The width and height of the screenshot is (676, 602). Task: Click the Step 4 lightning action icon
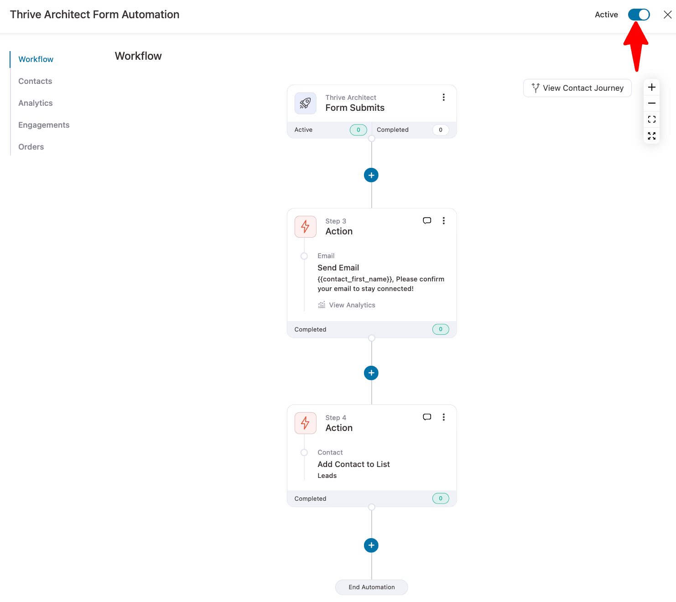click(x=305, y=423)
